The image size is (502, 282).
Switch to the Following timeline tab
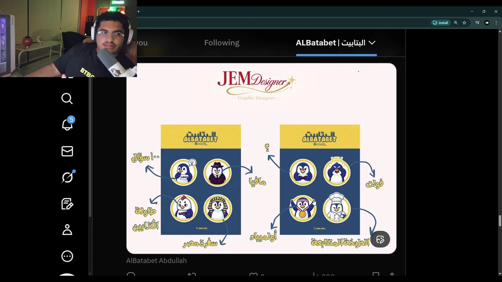pos(222,43)
